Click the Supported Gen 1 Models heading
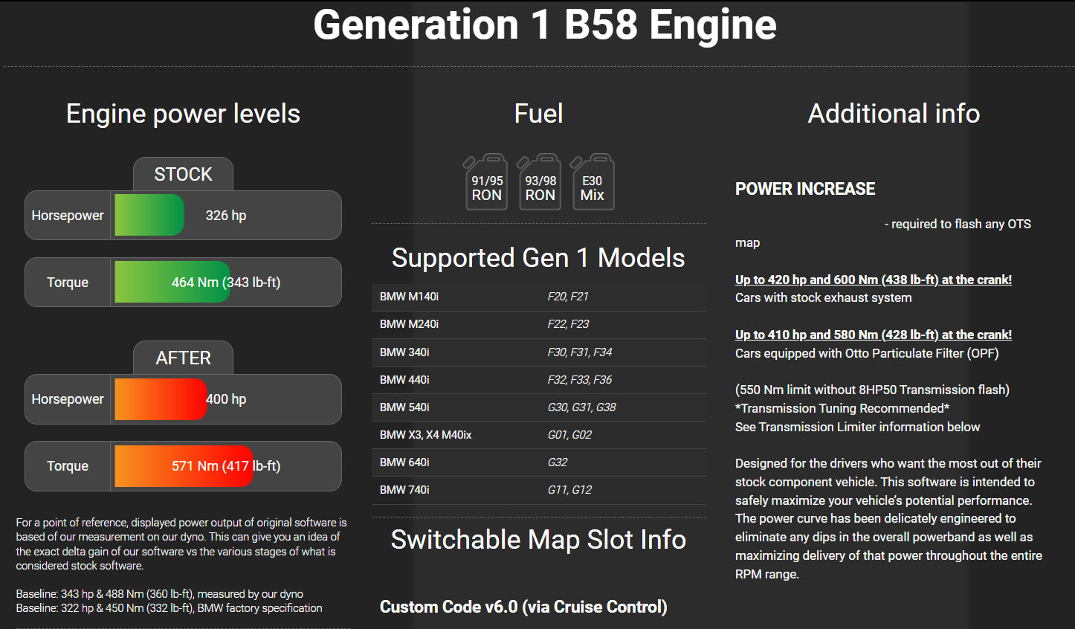 [538, 258]
